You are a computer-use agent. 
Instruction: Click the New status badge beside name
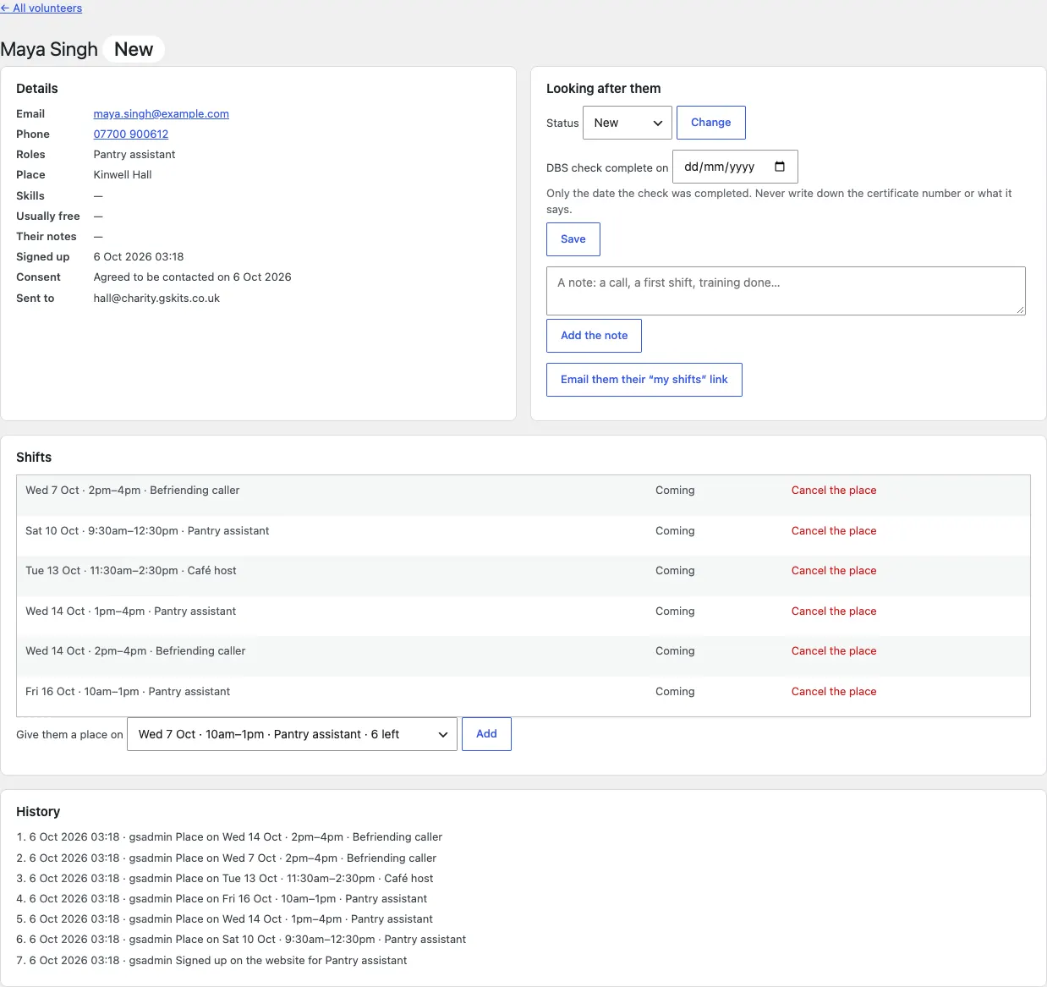coord(134,49)
